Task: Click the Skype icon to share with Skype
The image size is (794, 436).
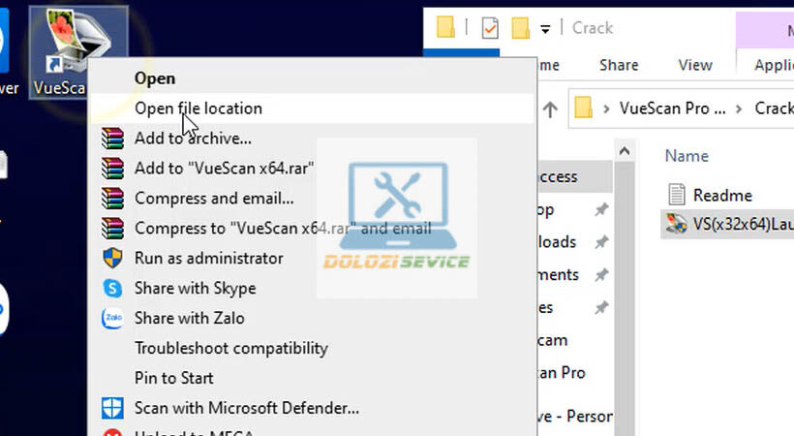Action: click(x=113, y=289)
